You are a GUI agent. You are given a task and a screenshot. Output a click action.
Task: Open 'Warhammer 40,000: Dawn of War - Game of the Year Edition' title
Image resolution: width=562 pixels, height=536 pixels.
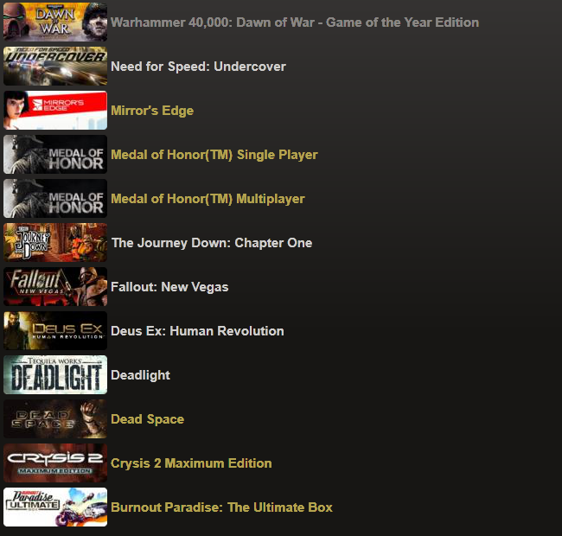click(295, 22)
